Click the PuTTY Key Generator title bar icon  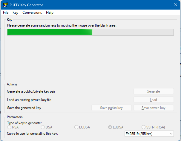5,5
